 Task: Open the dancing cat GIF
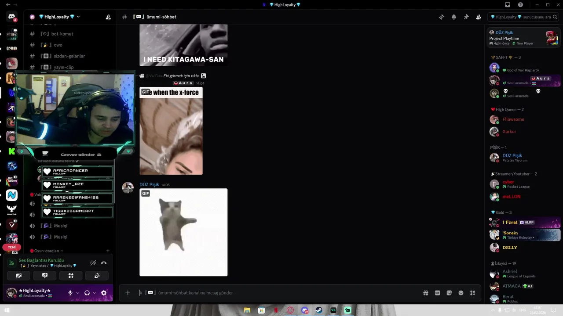point(183,232)
